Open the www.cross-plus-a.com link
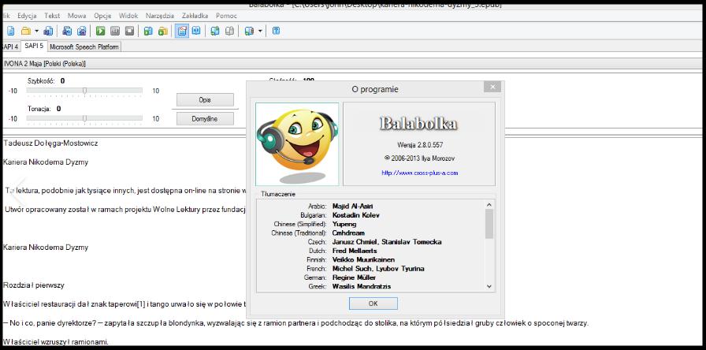The height and width of the screenshot is (350, 706). pyautogui.click(x=420, y=173)
